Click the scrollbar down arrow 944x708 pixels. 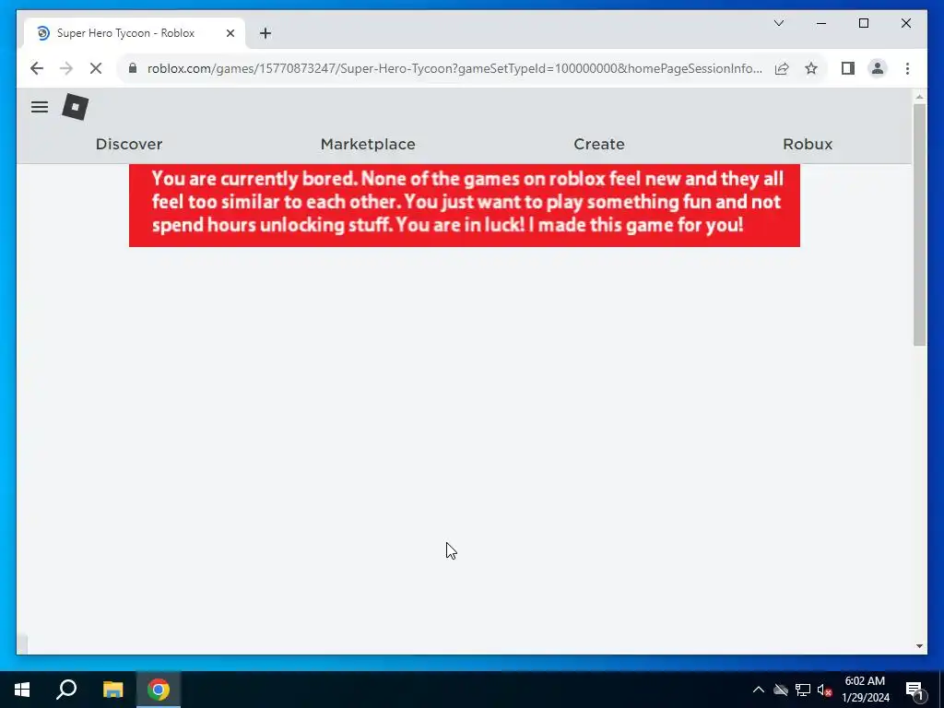point(919,646)
